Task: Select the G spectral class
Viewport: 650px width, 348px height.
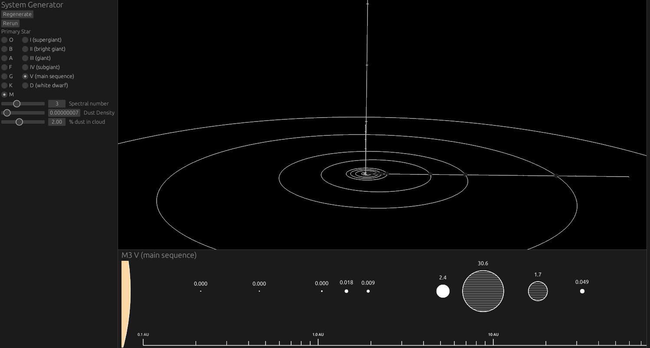Action: pos(4,76)
